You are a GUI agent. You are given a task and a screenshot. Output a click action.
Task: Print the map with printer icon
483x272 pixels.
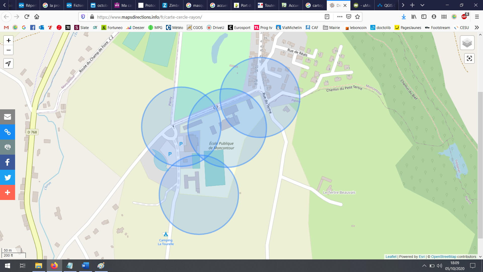8,147
